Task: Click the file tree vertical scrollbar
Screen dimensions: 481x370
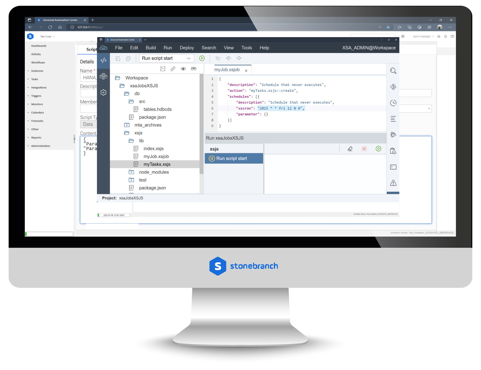Action: coord(201,124)
